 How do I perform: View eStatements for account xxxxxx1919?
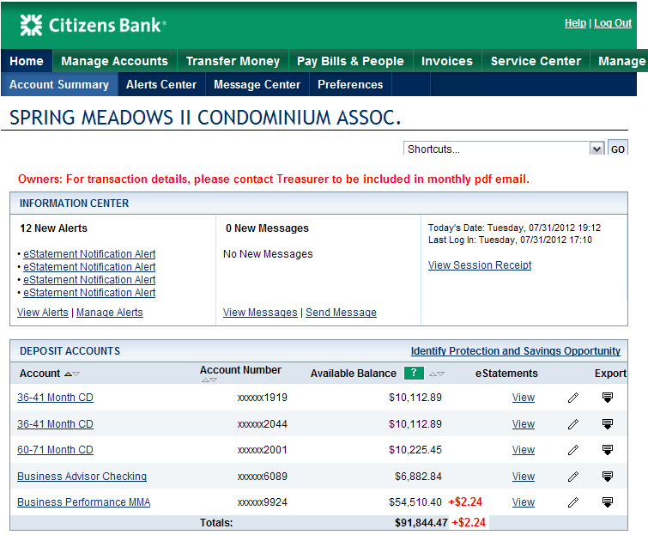(524, 398)
